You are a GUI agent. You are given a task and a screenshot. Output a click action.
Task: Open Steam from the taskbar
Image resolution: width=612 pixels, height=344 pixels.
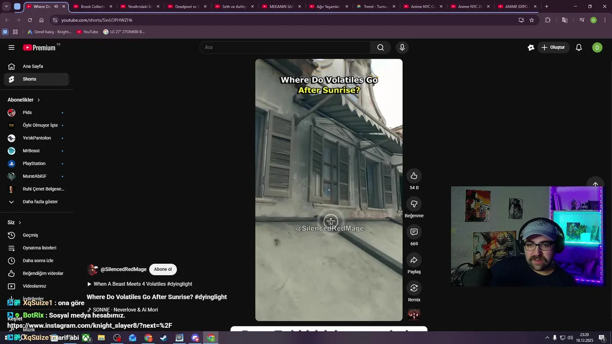(x=164, y=338)
